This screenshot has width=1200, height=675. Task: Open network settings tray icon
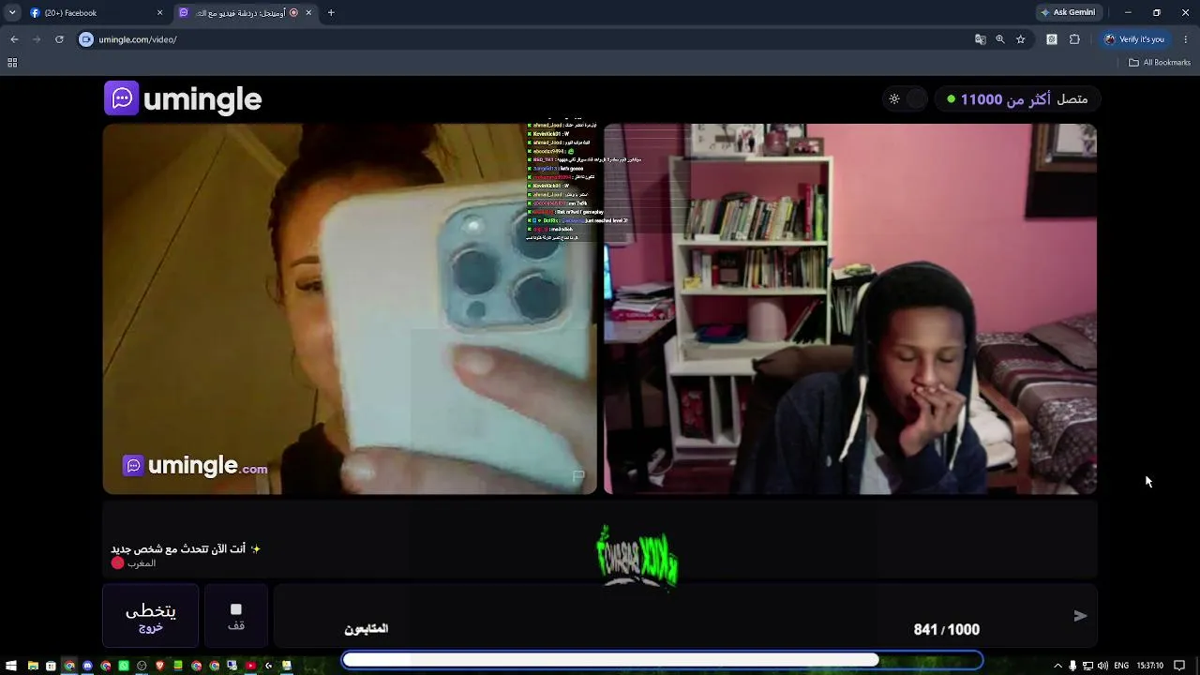coord(1088,666)
